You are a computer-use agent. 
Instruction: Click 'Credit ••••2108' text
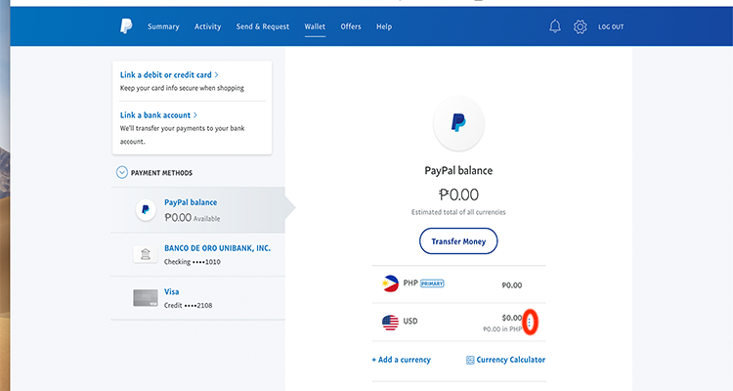click(x=188, y=305)
